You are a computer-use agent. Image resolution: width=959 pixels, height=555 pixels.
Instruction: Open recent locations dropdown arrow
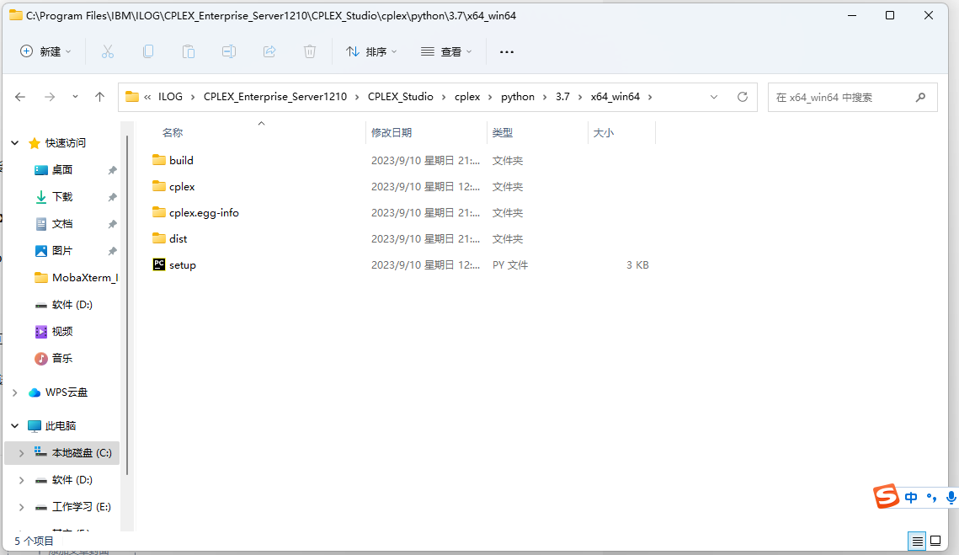(x=75, y=97)
